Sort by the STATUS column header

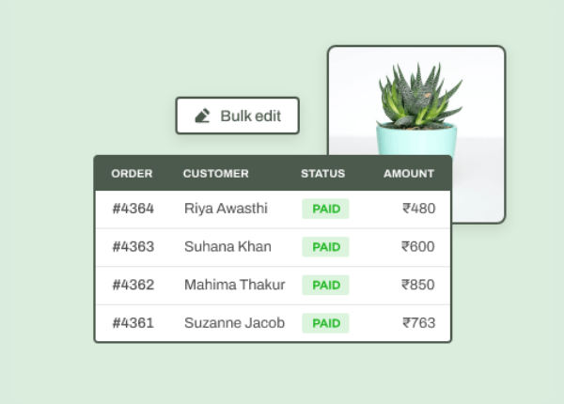322,174
